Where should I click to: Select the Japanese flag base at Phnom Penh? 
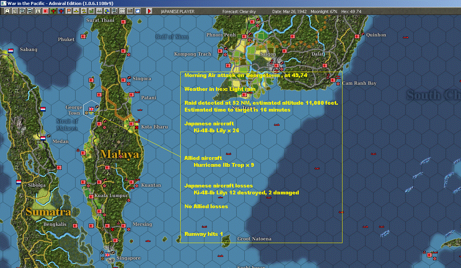[244, 36]
